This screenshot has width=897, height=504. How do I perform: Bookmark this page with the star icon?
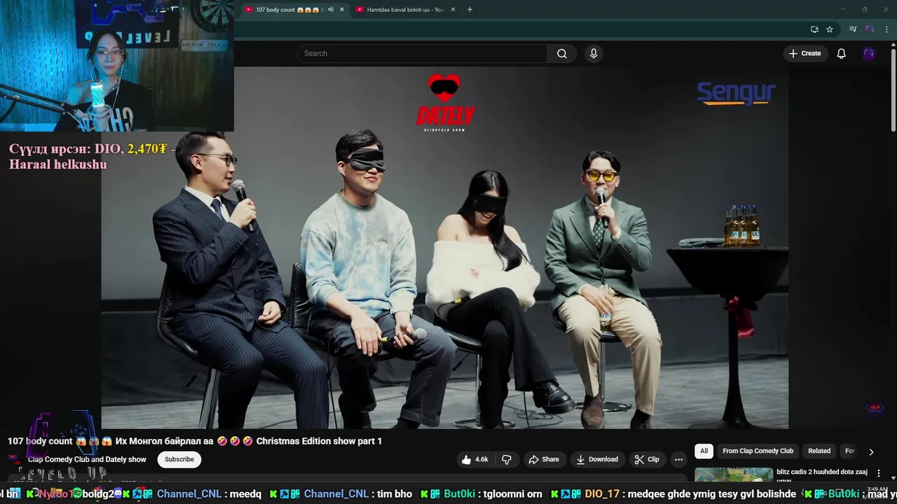click(x=830, y=29)
